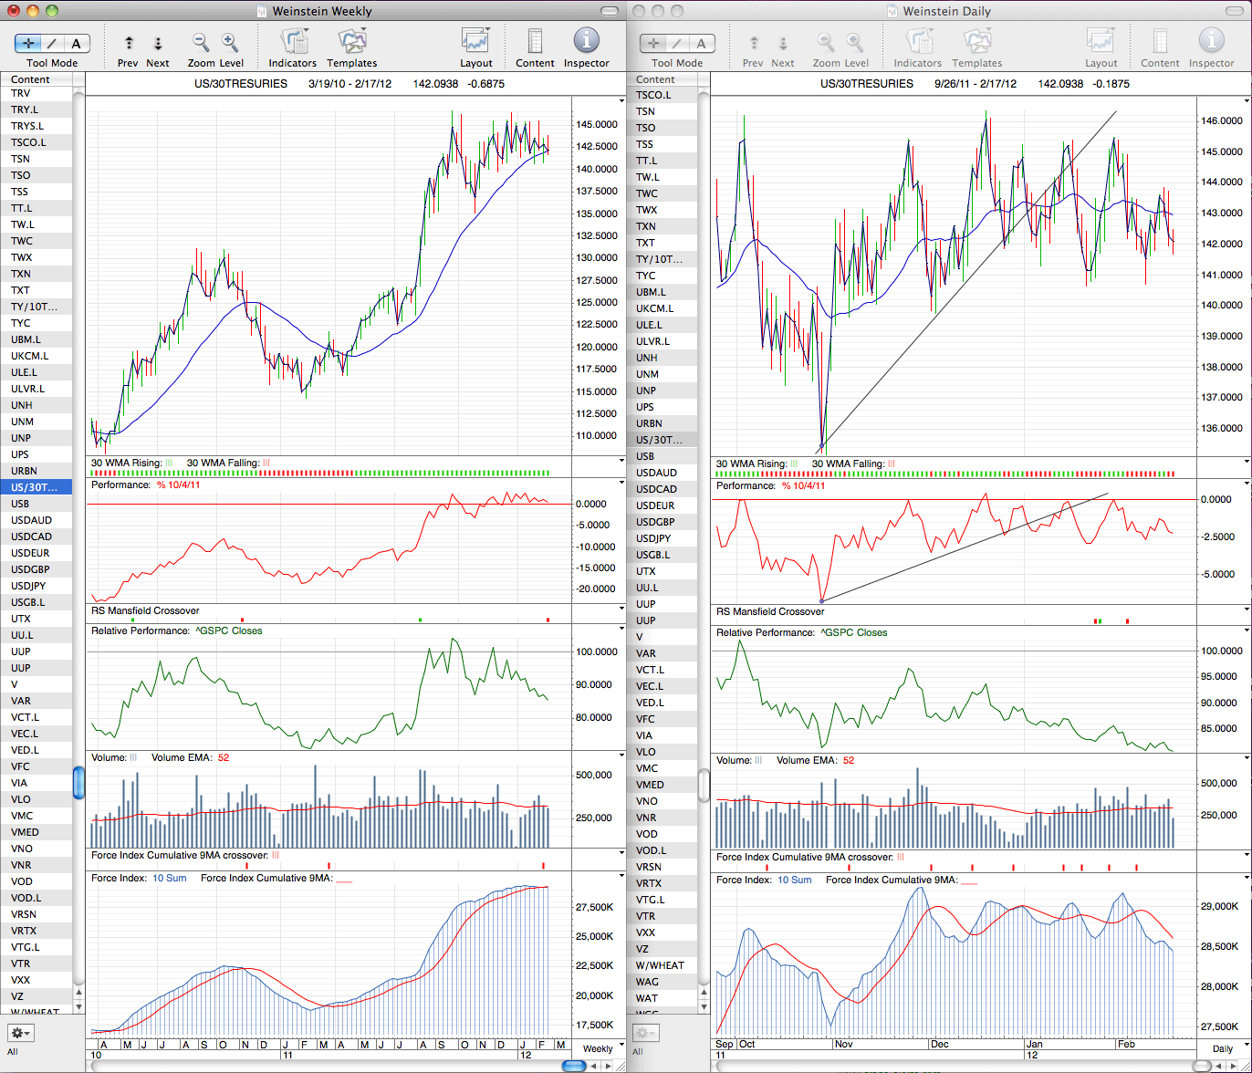Zoom in with the plus magnifier icon

point(230,43)
